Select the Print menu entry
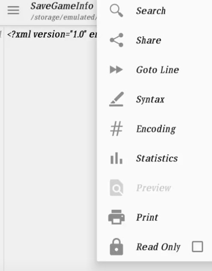The height and width of the screenshot is (271, 212). [x=155, y=217]
